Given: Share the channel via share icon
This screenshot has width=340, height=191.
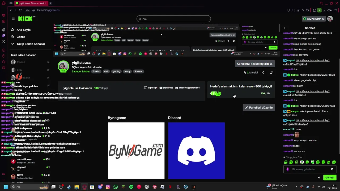Looking at the screenshot, I should point(263,72).
